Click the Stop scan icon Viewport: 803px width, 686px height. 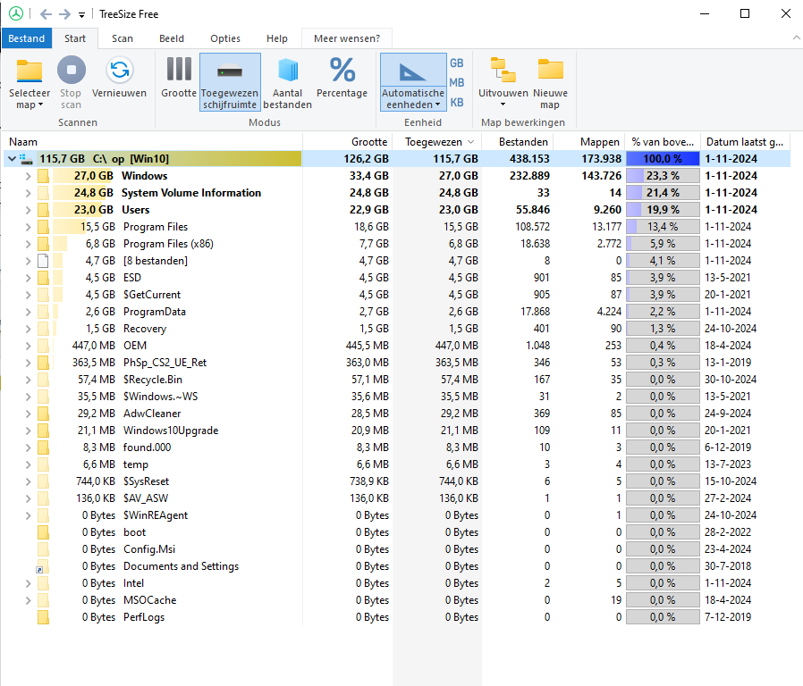pos(72,71)
